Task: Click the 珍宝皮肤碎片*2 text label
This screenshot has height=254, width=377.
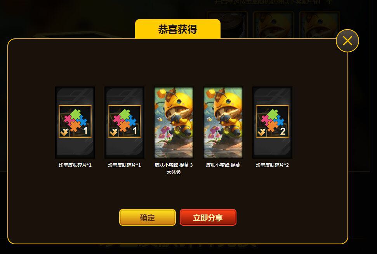Action: click(x=272, y=165)
